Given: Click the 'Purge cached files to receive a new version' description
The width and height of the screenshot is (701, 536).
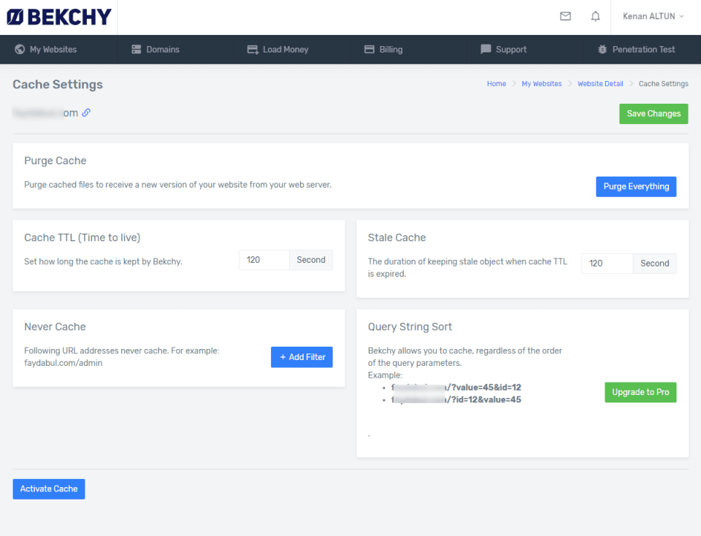Looking at the screenshot, I should coord(178,185).
